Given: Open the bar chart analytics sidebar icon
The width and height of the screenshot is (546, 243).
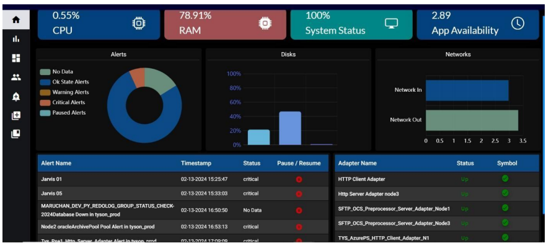Looking at the screenshot, I should [x=16, y=39].
